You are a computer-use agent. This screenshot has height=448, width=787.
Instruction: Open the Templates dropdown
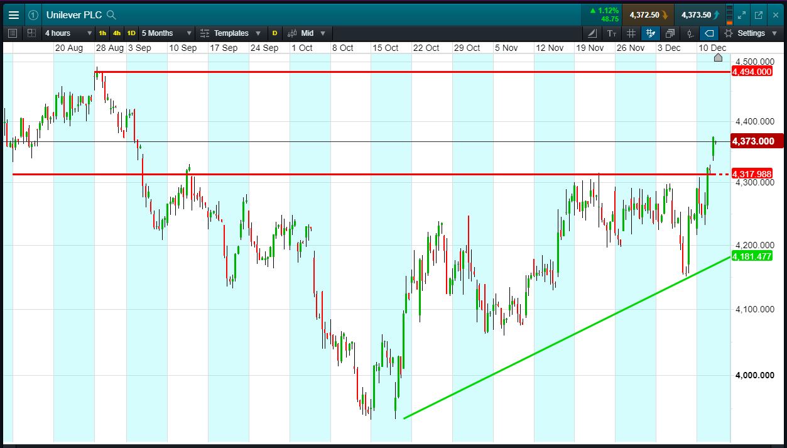[x=230, y=33]
